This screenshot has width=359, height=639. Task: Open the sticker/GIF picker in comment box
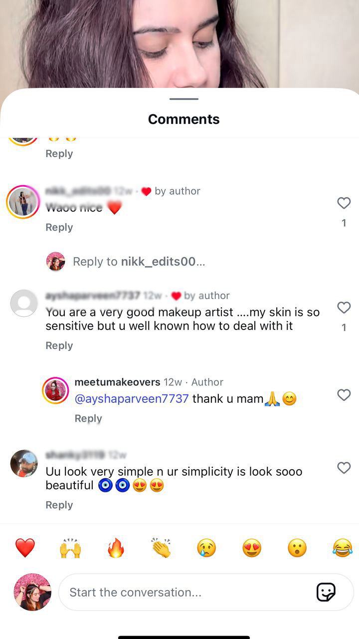(326, 592)
